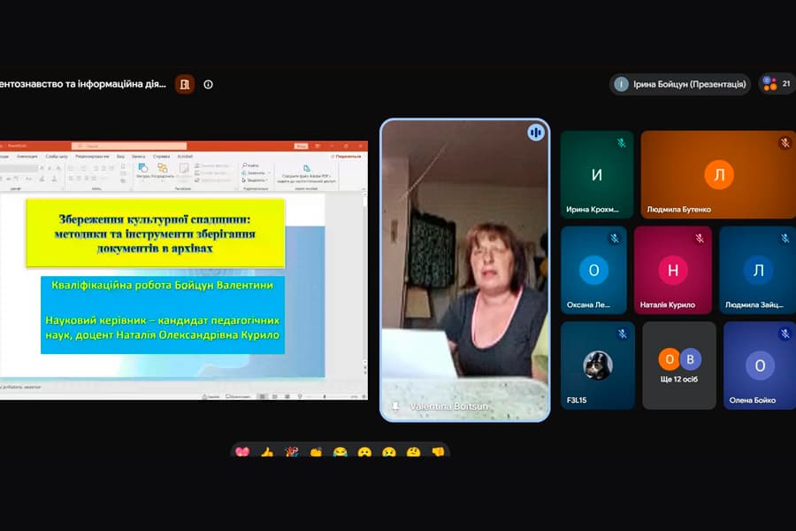Screen dimensions: 796x531
Task: Click pin icon on Valentina Boitsun tile
Action: [x=395, y=406]
